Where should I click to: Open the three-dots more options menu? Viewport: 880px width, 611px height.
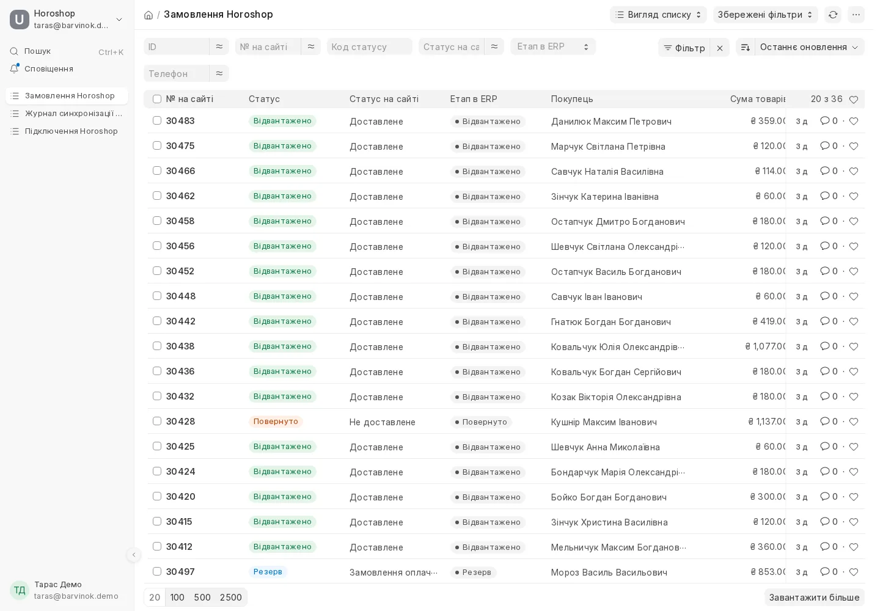pos(856,15)
